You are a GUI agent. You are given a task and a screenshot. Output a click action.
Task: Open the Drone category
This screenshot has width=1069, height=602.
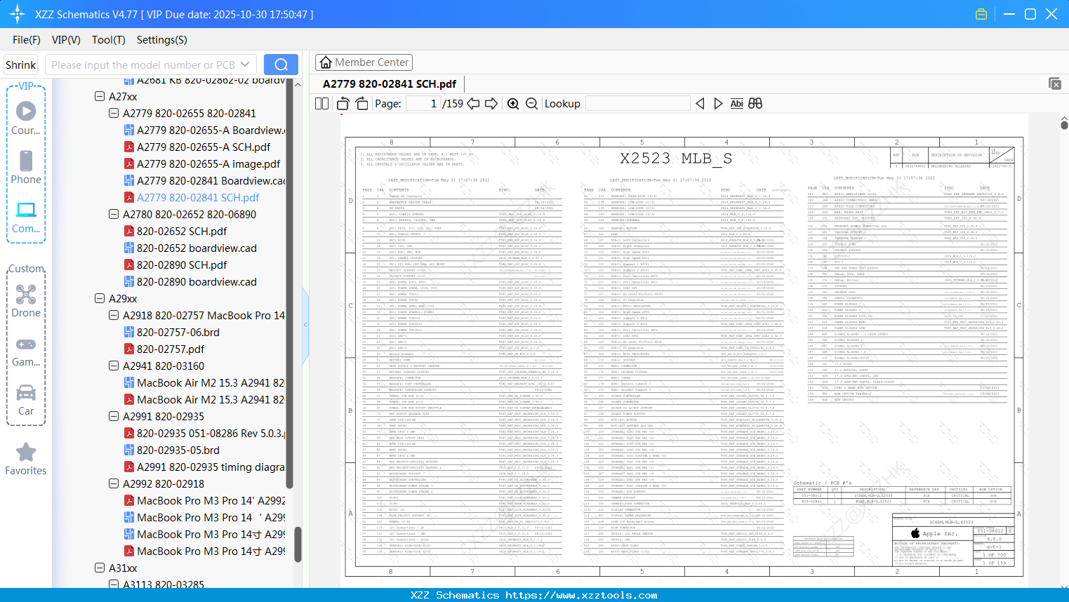pos(26,300)
